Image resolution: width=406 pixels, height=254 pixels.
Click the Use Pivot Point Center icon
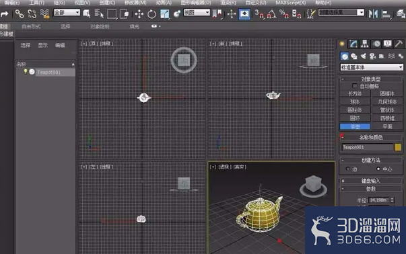tap(217, 13)
